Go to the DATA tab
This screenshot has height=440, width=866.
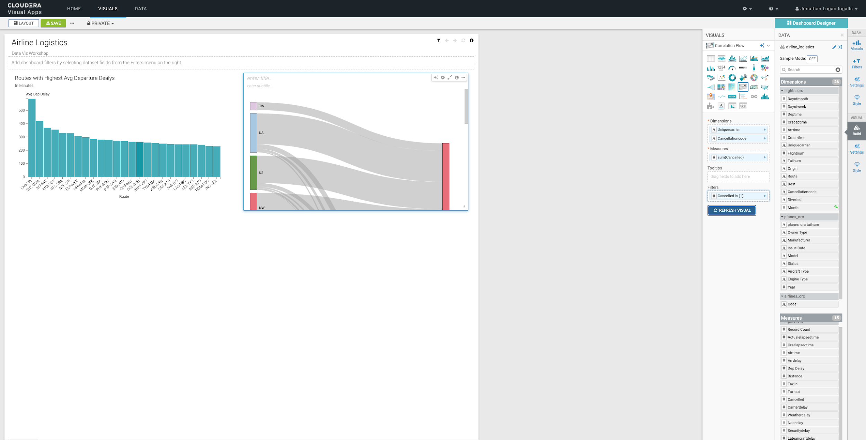tap(141, 9)
